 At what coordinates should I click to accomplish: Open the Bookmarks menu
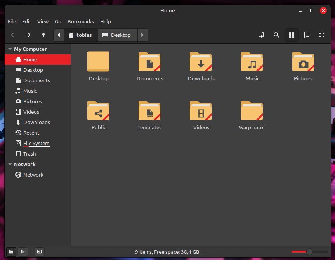[x=80, y=22]
